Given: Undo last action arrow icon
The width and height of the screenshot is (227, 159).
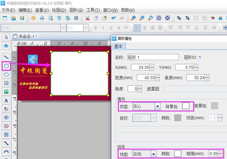Looking at the screenshot, I should tap(113, 18).
